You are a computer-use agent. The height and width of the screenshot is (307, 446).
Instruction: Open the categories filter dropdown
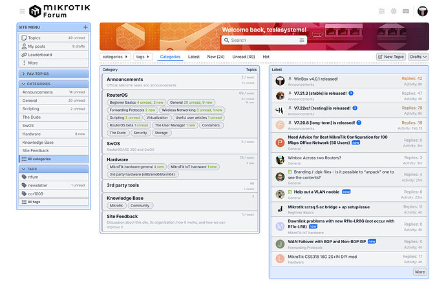click(115, 57)
